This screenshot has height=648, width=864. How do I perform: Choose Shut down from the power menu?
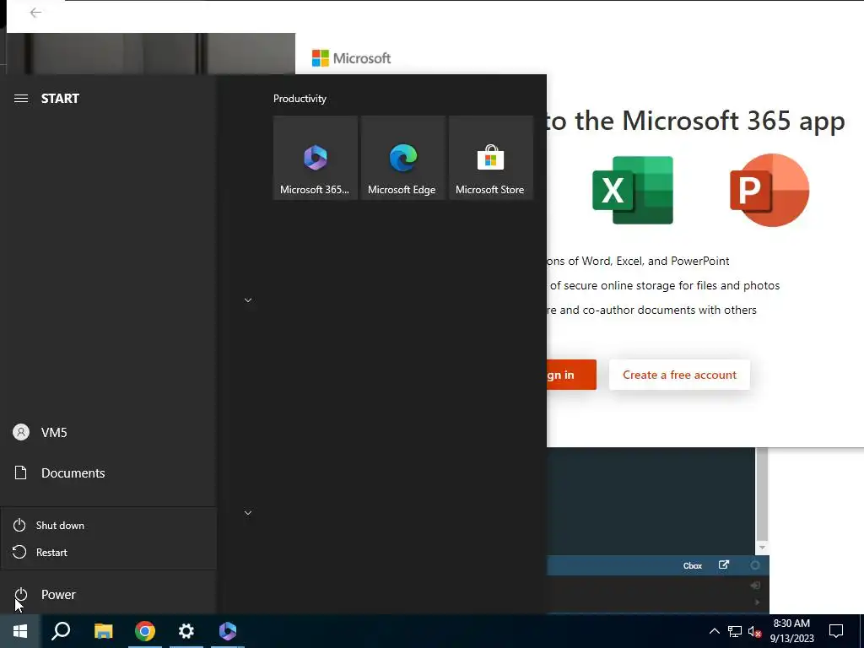click(x=109, y=525)
